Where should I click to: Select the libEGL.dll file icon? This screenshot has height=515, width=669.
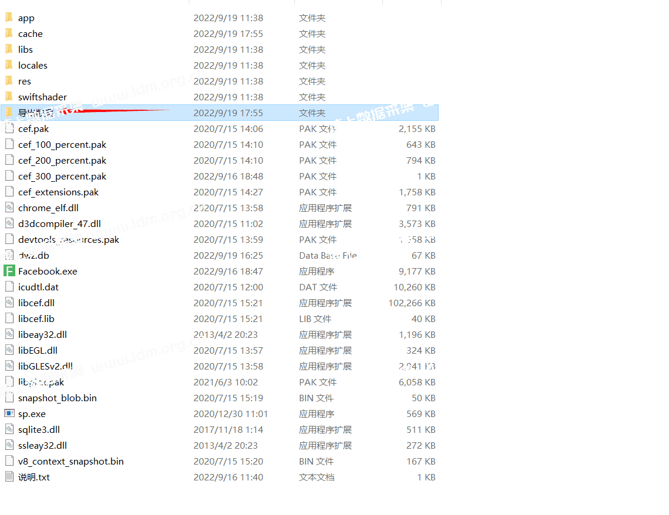[x=9, y=350]
